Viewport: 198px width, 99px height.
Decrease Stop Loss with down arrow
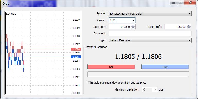tap(133, 28)
